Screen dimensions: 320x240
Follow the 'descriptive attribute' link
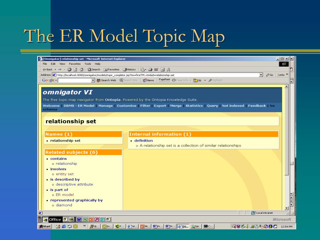point(74,184)
